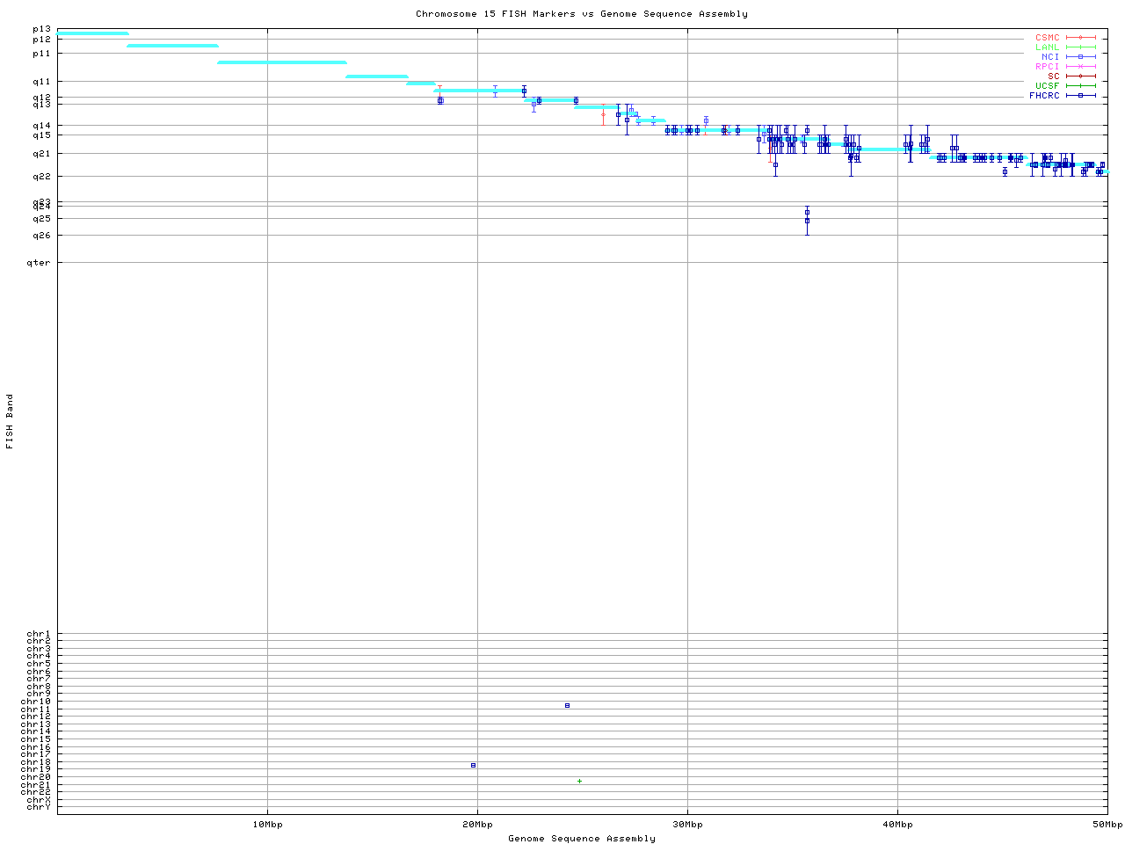The width and height of the screenshot is (1125, 844).
Task: Select the cyan p11 band bar
Action: (x=281, y=62)
